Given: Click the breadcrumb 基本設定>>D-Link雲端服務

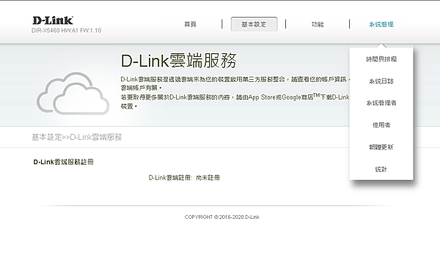Looking at the screenshot, I should pyautogui.click(x=76, y=137).
